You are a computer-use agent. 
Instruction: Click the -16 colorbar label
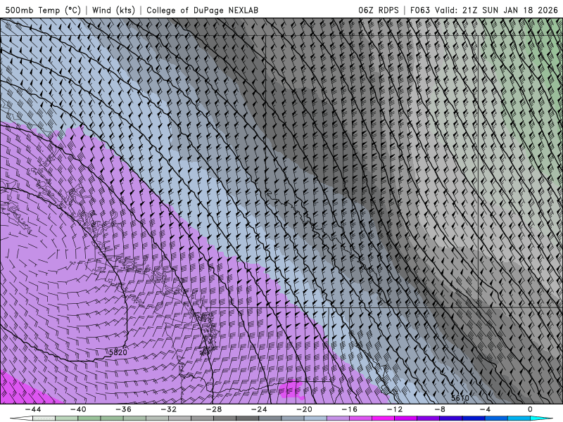tap(349, 409)
